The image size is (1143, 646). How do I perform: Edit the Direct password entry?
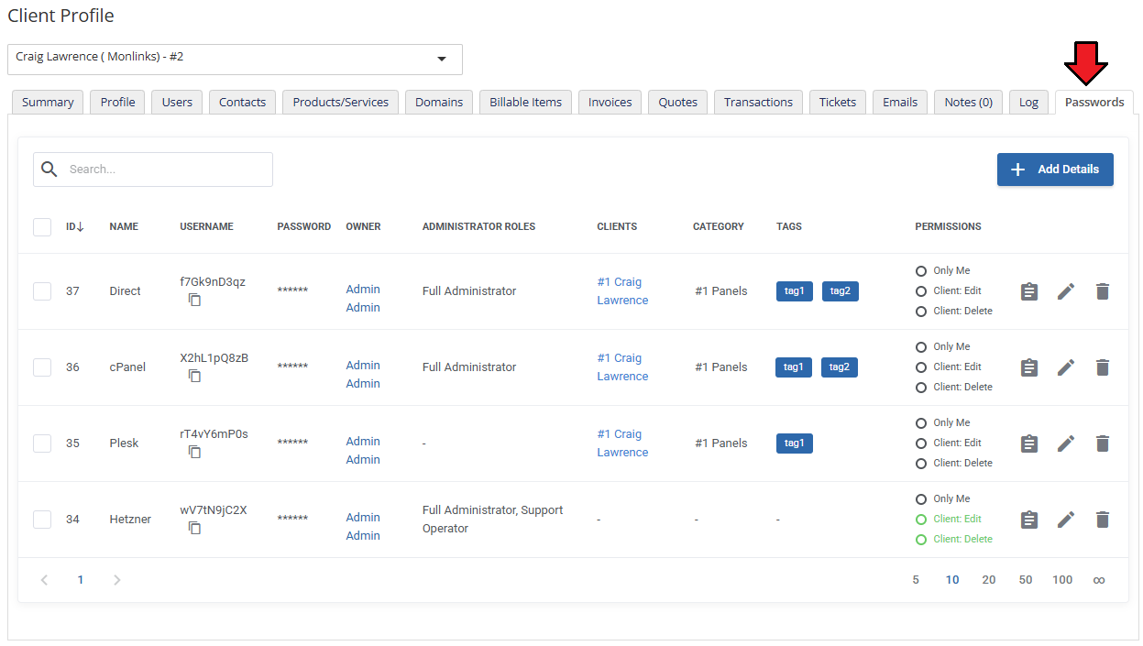1065,291
